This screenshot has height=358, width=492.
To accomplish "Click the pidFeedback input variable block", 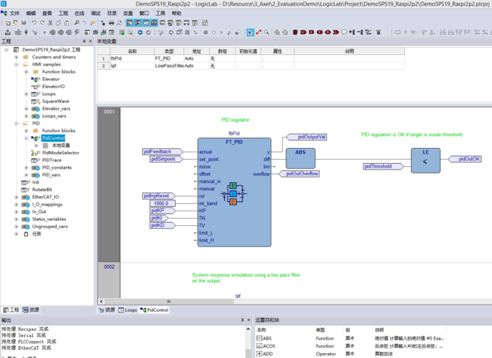I will pyautogui.click(x=157, y=151).
